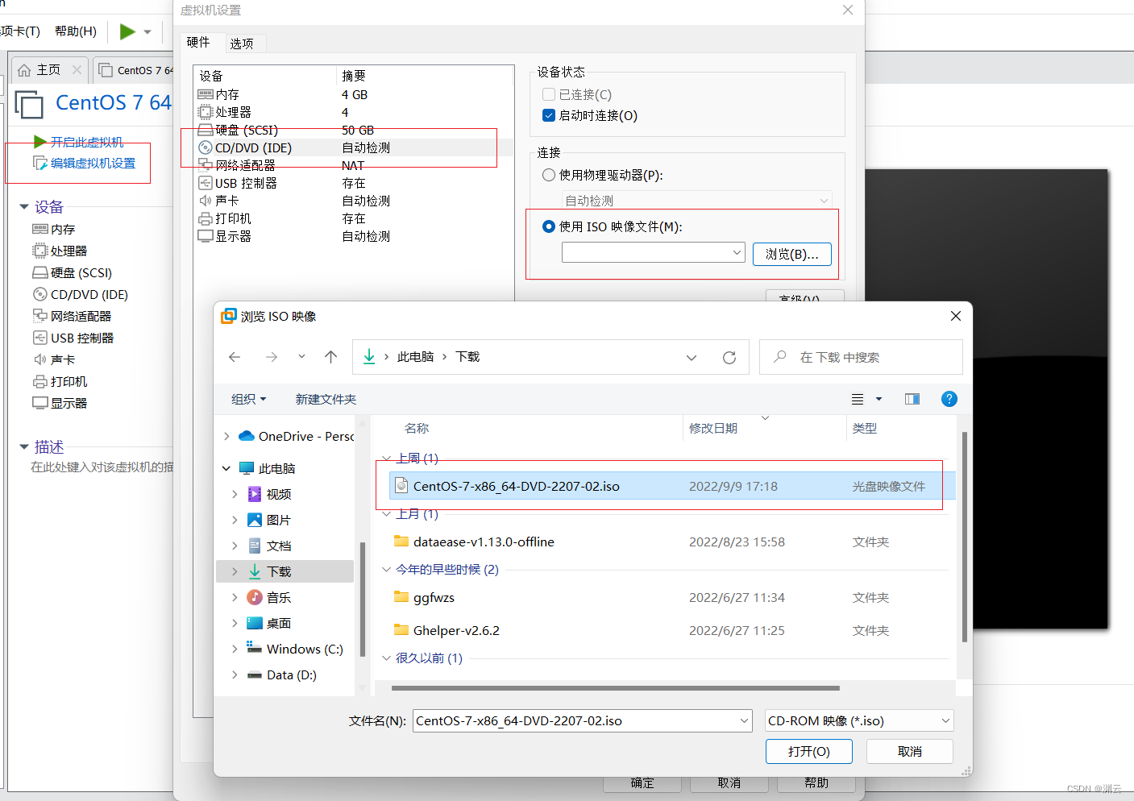Collapse 此电脑 in navigation tree
This screenshot has width=1134, height=801.
point(226,468)
